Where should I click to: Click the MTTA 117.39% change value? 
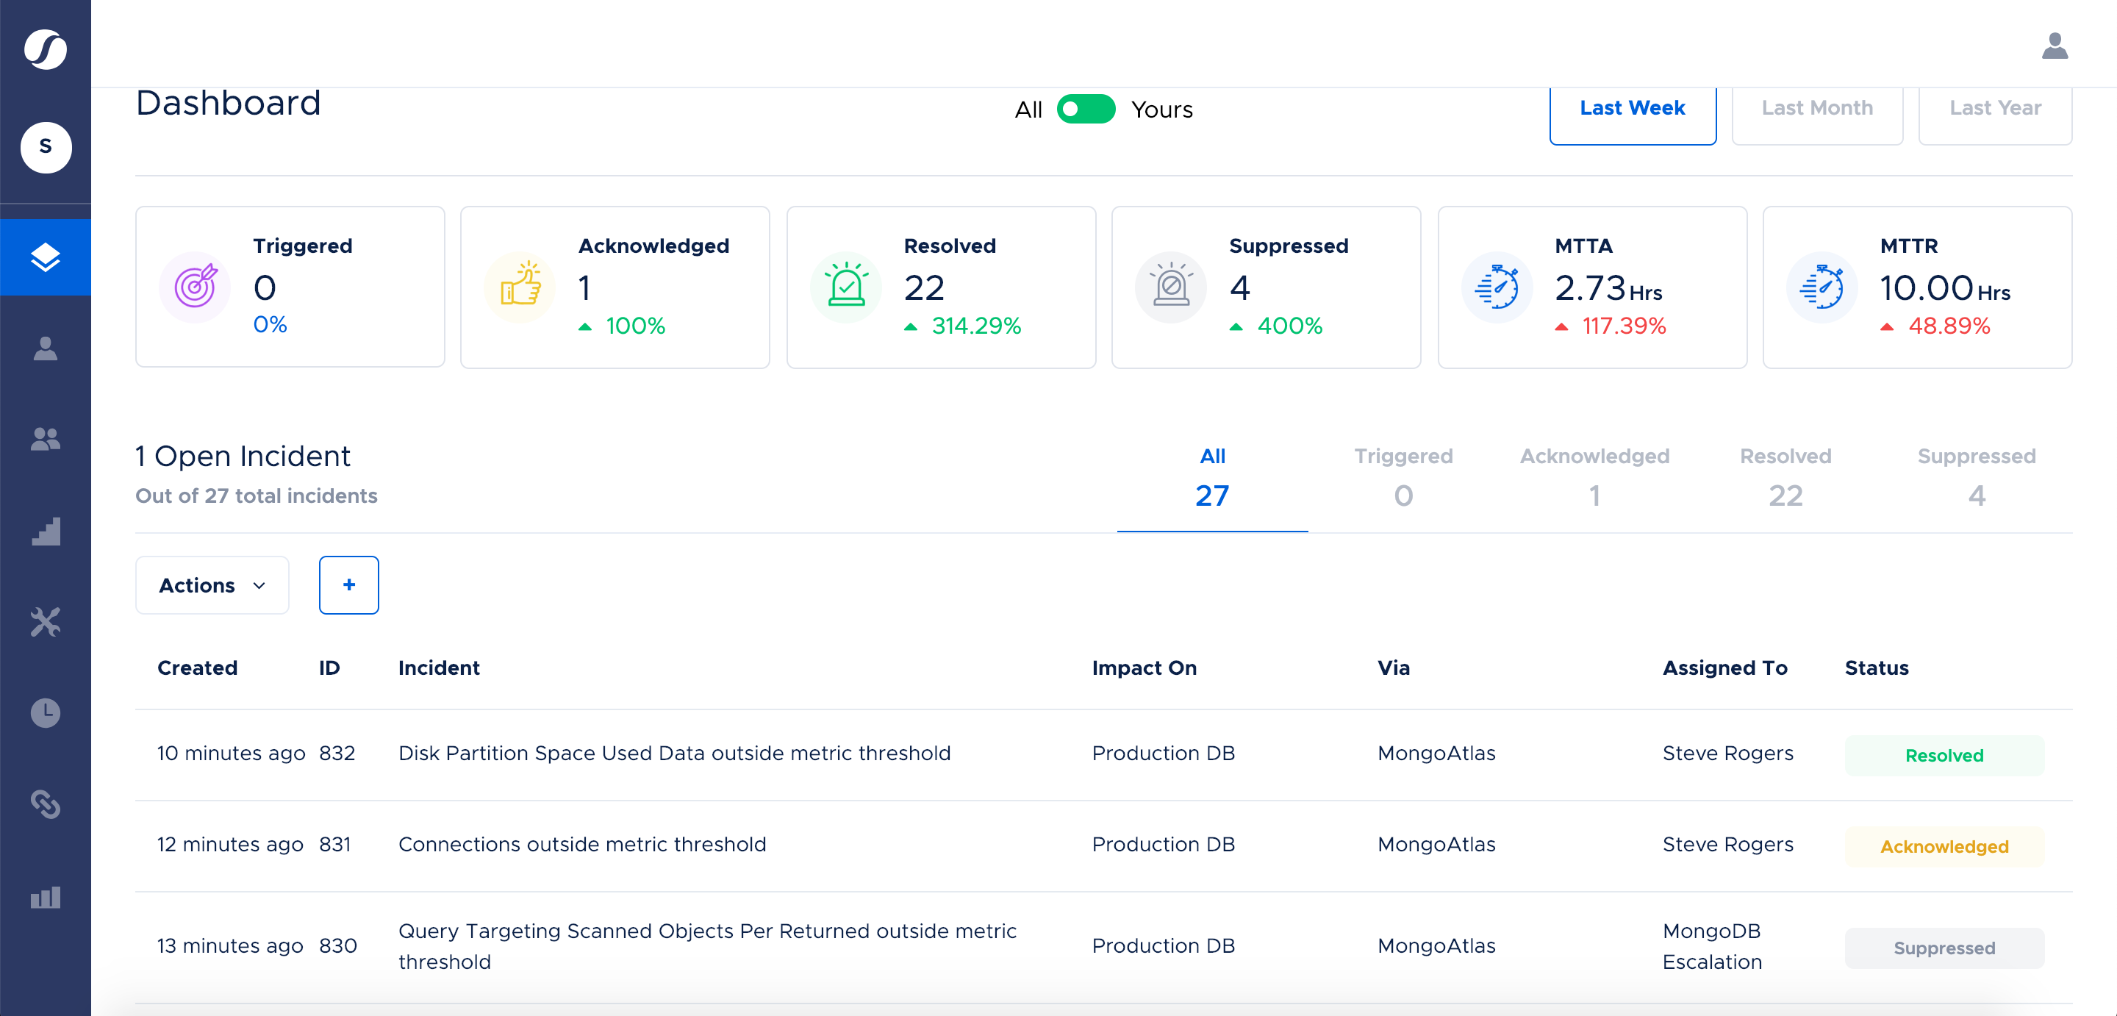click(1624, 326)
